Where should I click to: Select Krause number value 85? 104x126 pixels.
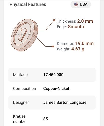click(x=46, y=119)
